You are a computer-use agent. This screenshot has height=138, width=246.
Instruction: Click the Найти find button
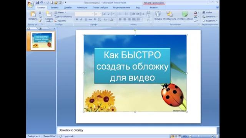[207, 12]
